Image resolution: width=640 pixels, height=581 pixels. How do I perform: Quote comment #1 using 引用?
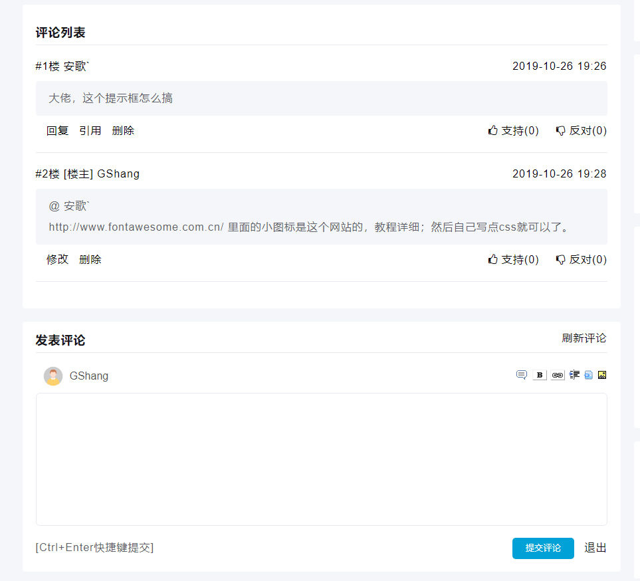coord(90,131)
